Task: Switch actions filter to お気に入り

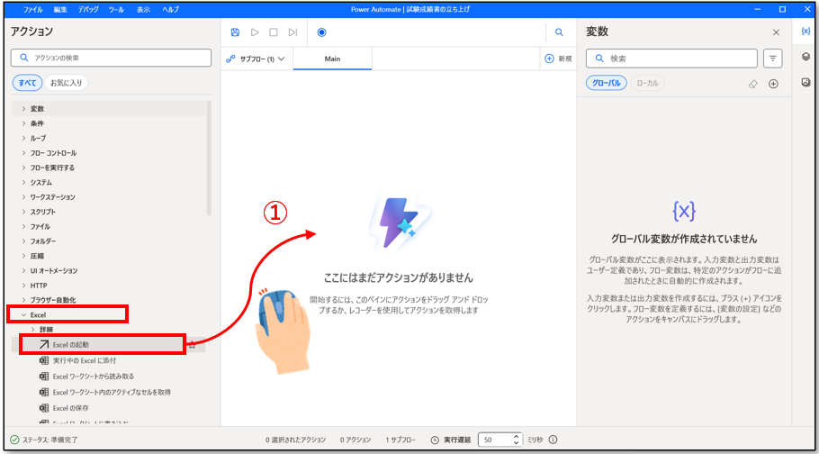Action: [x=66, y=83]
